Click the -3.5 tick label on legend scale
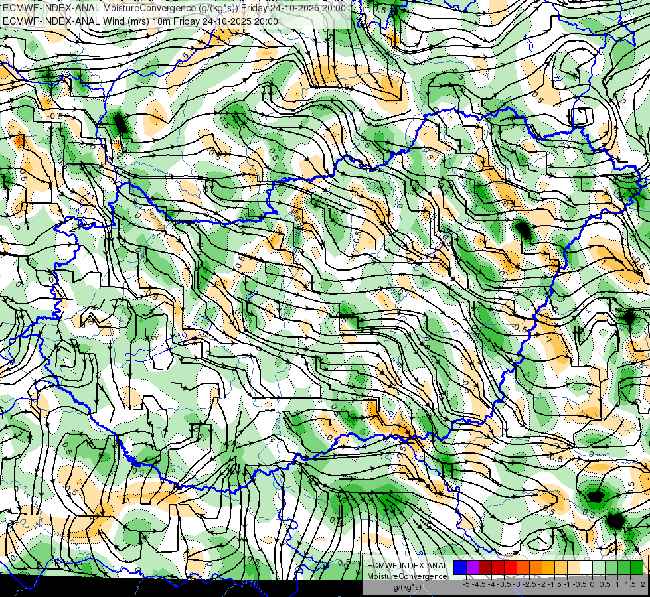This screenshot has height=597, width=650. 504,584
